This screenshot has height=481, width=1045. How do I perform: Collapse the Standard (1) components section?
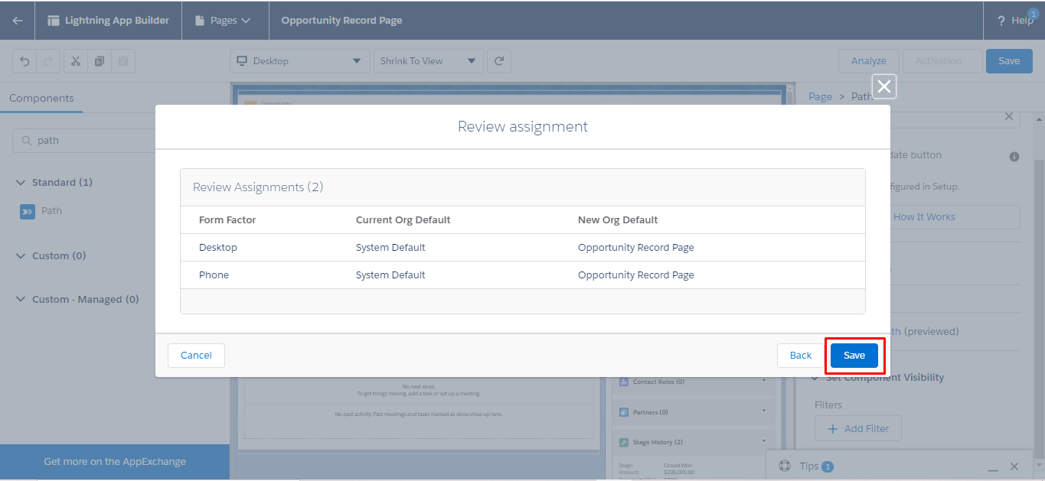coord(21,183)
